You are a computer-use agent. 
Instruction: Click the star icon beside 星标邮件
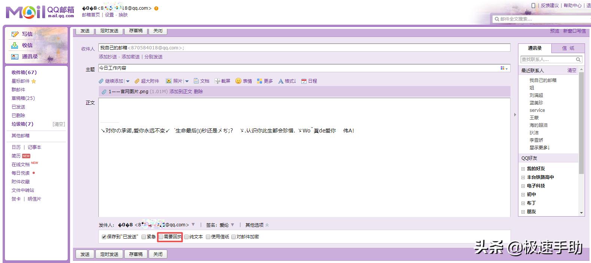(34, 81)
